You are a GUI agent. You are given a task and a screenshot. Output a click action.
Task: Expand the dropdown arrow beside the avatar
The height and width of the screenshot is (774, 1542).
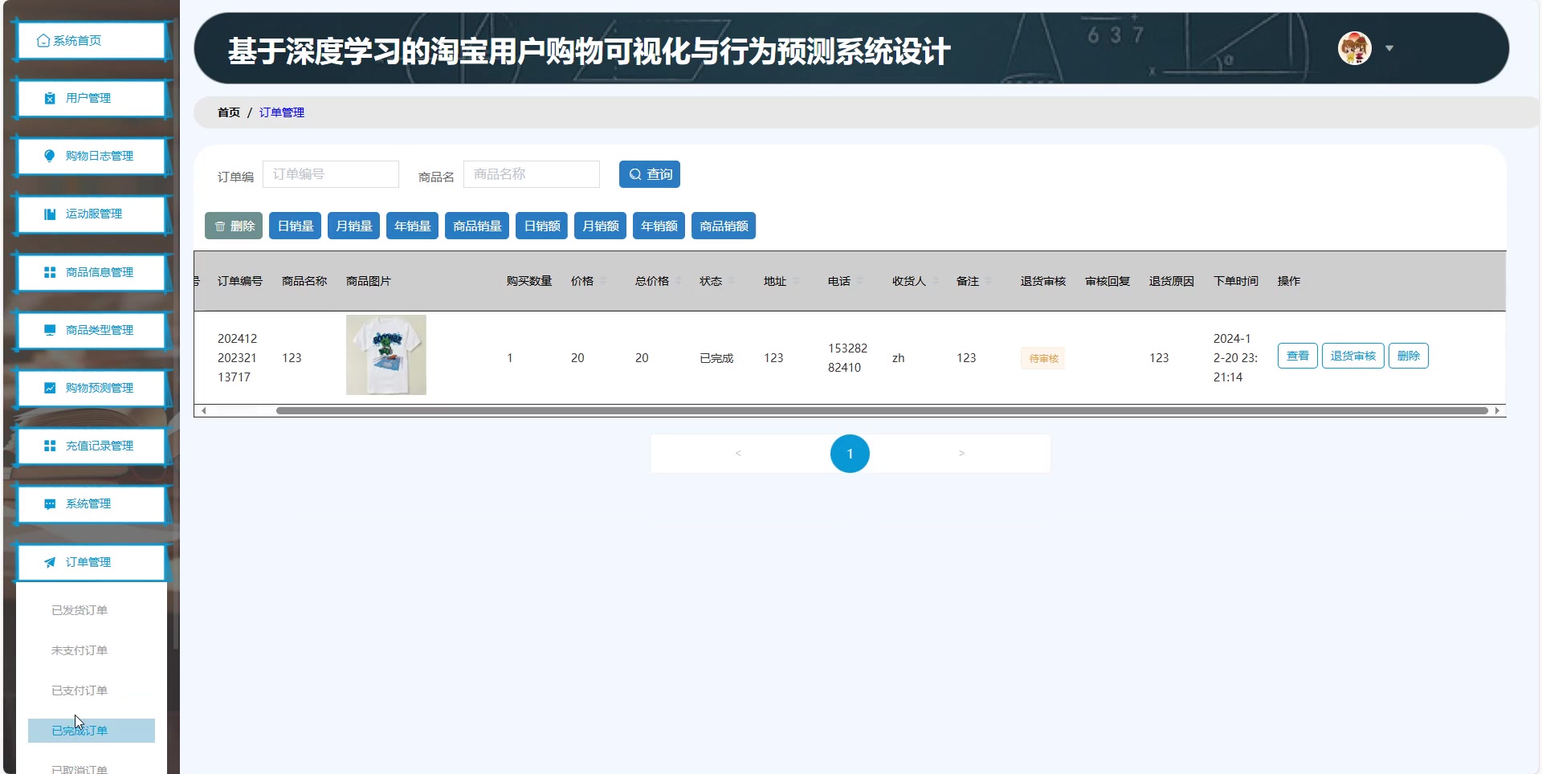[1389, 48]
